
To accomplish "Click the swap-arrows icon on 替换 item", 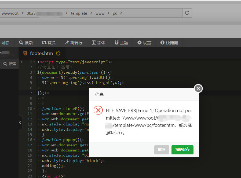I will click(x=44, y=43).
